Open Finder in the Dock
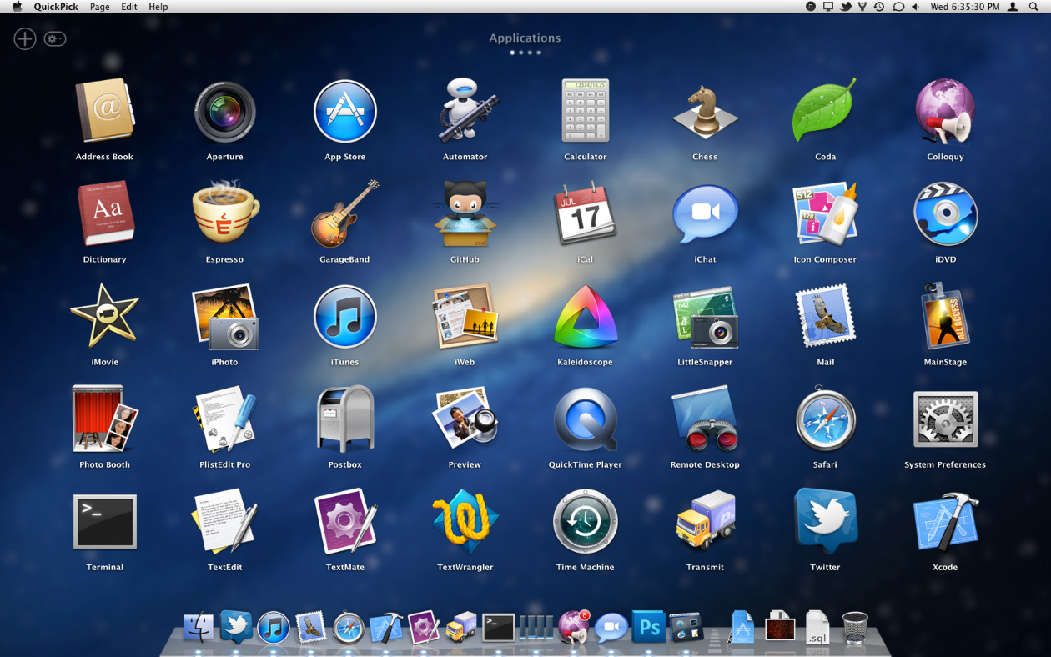The image size is (1051, 657). tap(199, 627)
